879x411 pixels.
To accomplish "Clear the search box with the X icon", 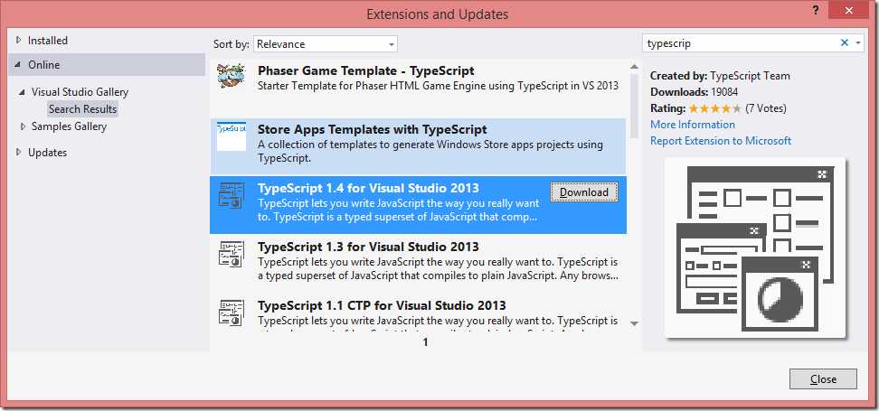I will tap(845, 42).
